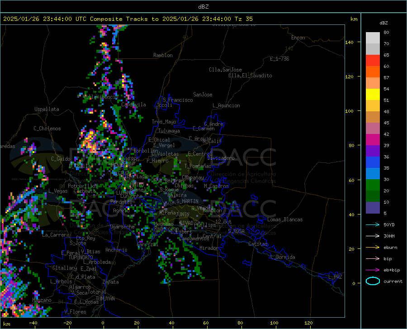Image resolution: width=407 pixels, height=329 pixels.
Task: Click the '57' value on color scale
Action: 386,78
